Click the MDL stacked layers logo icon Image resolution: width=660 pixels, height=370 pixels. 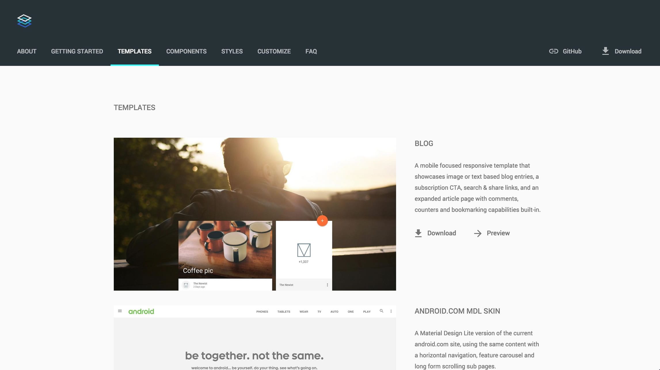[24, 21]
